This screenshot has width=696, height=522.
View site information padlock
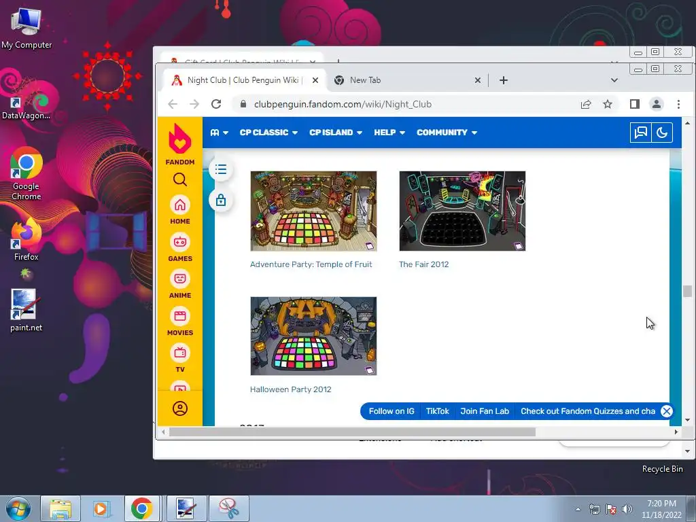(x=243, y=104)
